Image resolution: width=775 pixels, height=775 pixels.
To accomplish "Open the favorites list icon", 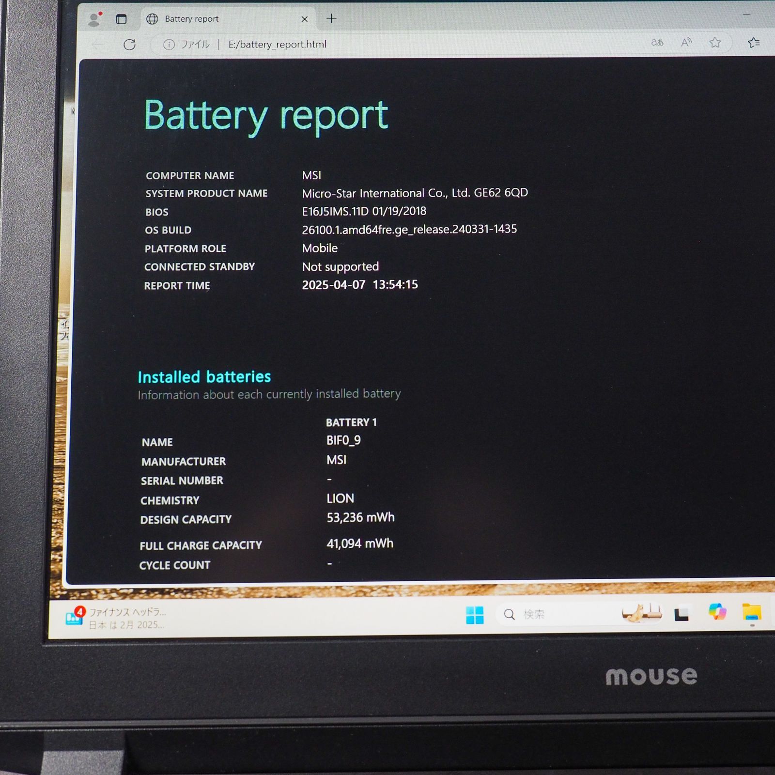I will tap(754, 43).
